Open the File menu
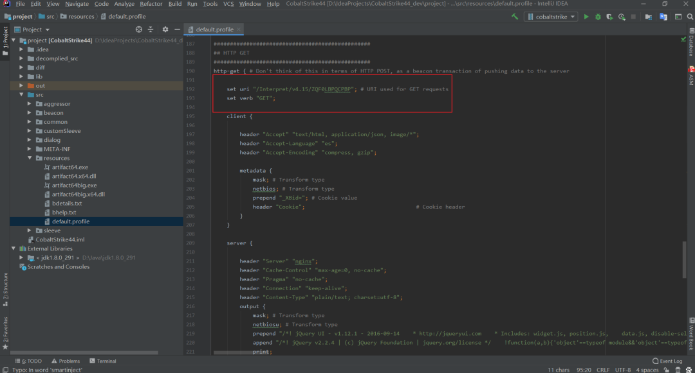This screenshot has width=695, height=373. (21, 4)
